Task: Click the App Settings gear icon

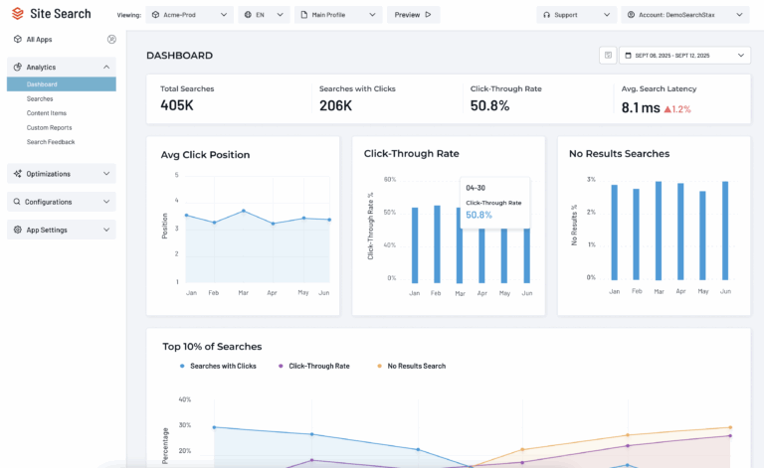Action: [17, 230]
